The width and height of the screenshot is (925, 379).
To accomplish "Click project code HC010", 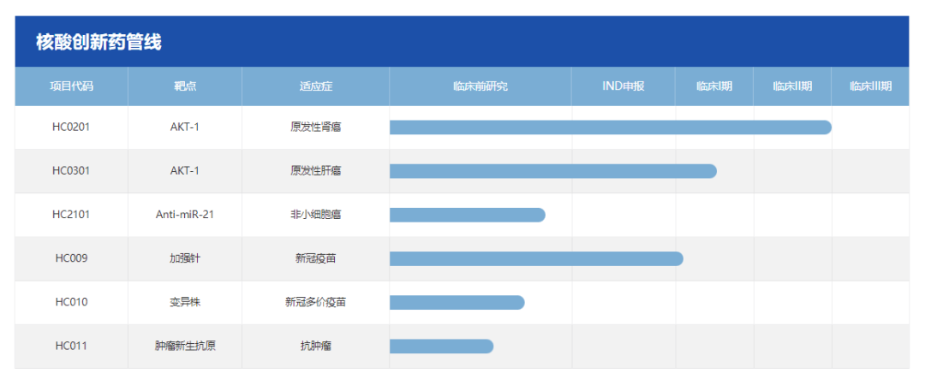I will click(x=71, y=302).
